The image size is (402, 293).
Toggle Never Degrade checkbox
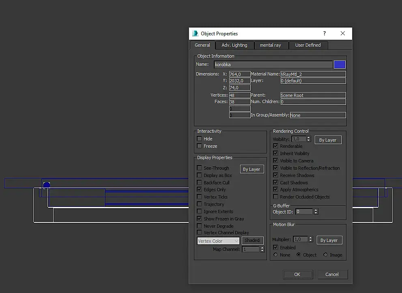(x=199, y=226)
